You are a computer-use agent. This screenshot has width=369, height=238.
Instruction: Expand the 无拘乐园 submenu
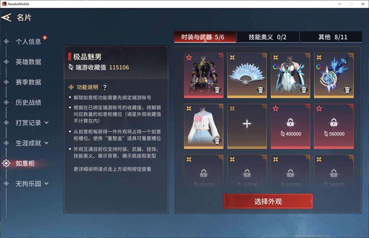pos(46,184)
